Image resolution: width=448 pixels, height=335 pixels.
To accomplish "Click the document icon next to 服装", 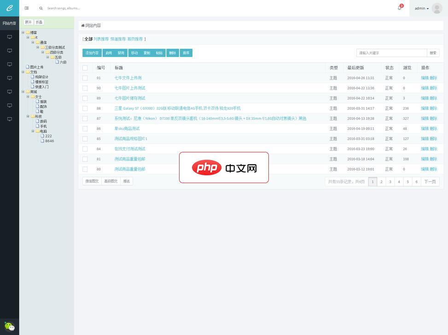I will 37,101.
